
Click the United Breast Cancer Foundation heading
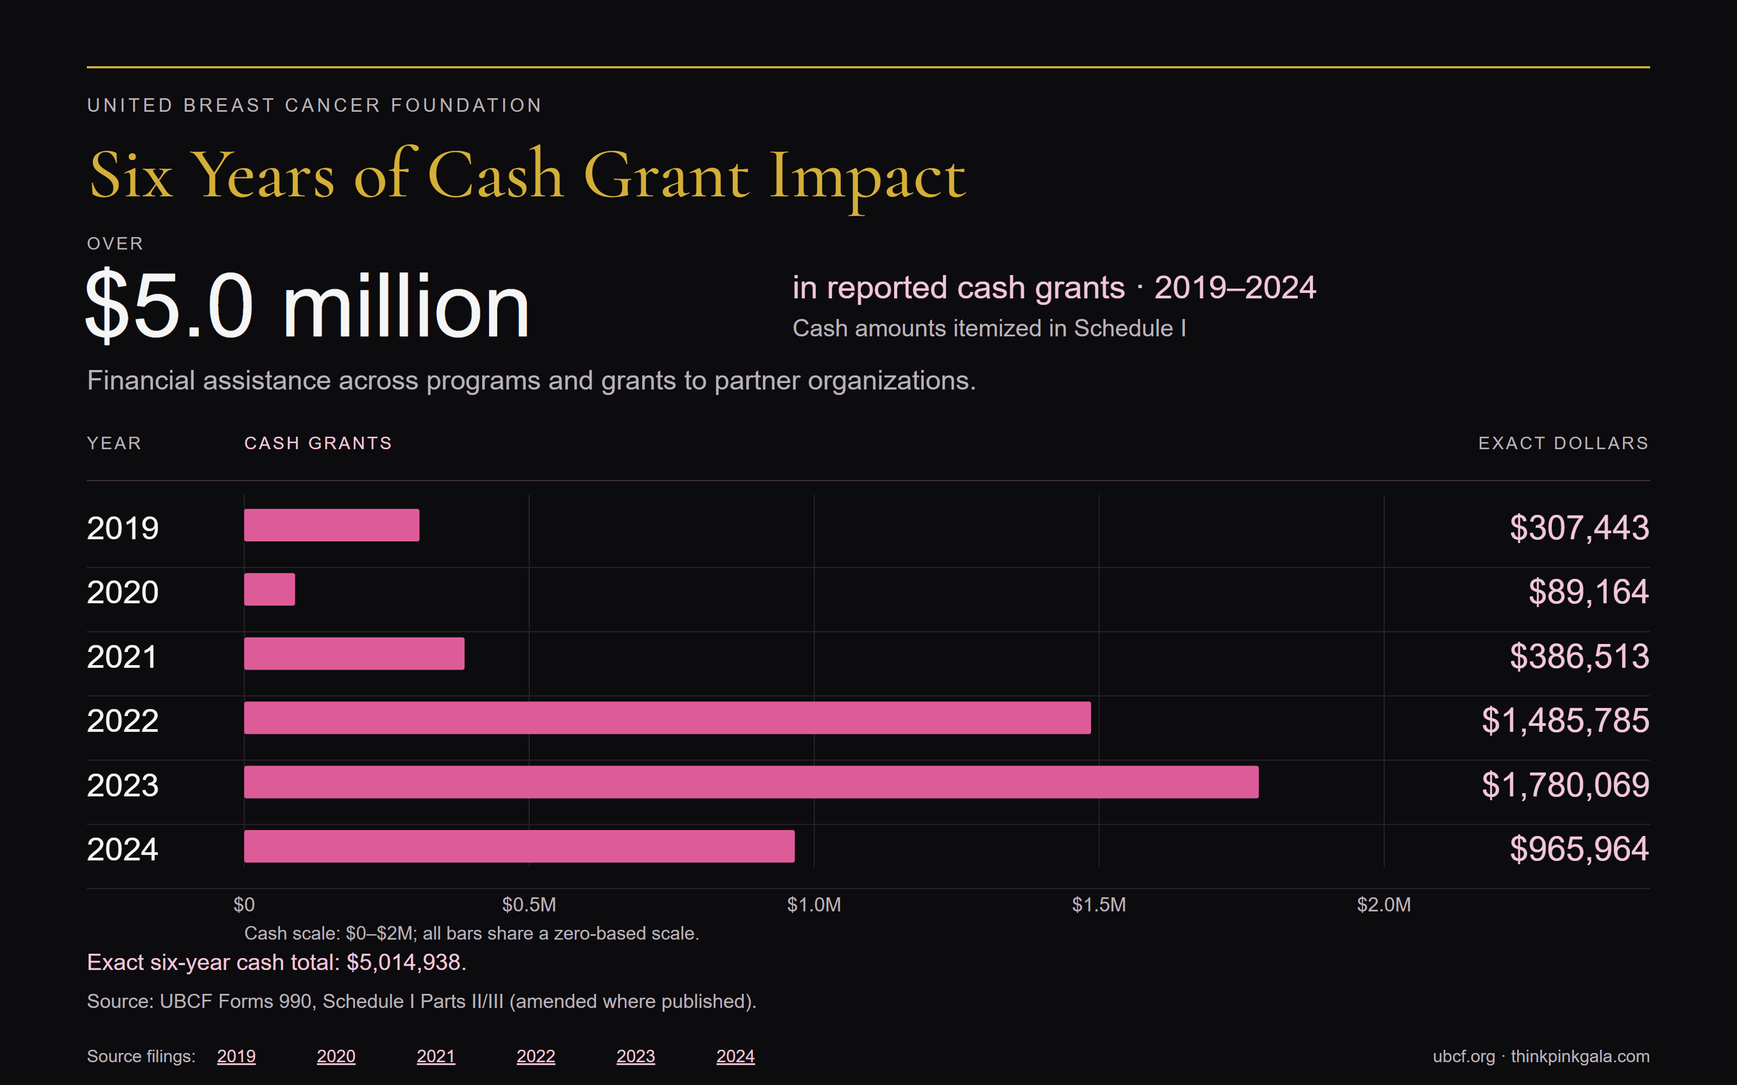click(x=314, y=105)
